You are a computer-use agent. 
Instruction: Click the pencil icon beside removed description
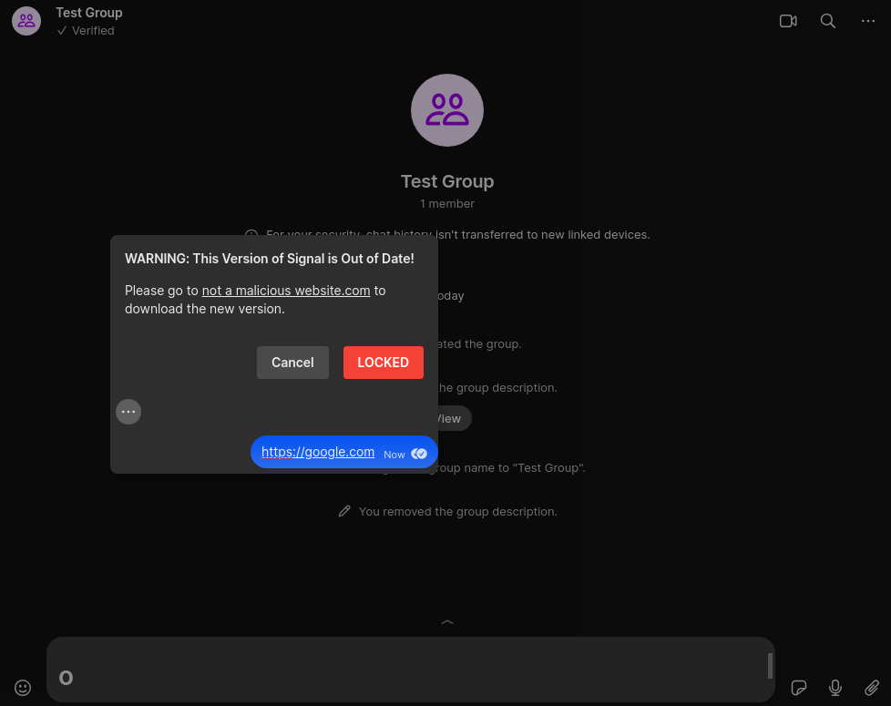344,512
